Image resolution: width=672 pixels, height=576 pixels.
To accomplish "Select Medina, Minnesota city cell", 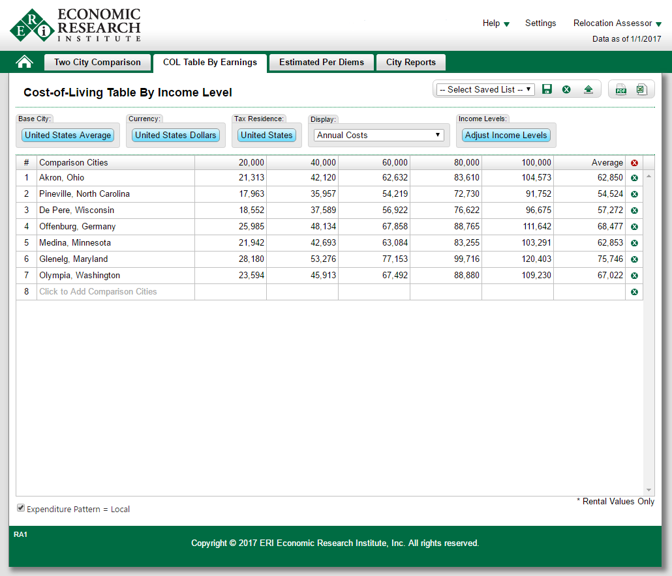I will [x=115, y=243].
